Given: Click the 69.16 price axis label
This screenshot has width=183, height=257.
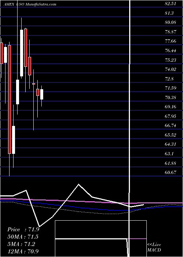Looking at the screenshot, I should coord(171,107).
